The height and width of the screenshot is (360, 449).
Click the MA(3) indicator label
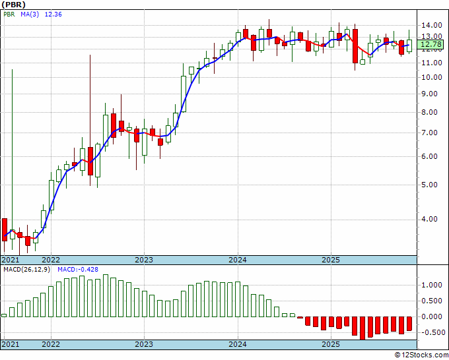[x=30, y=15]
